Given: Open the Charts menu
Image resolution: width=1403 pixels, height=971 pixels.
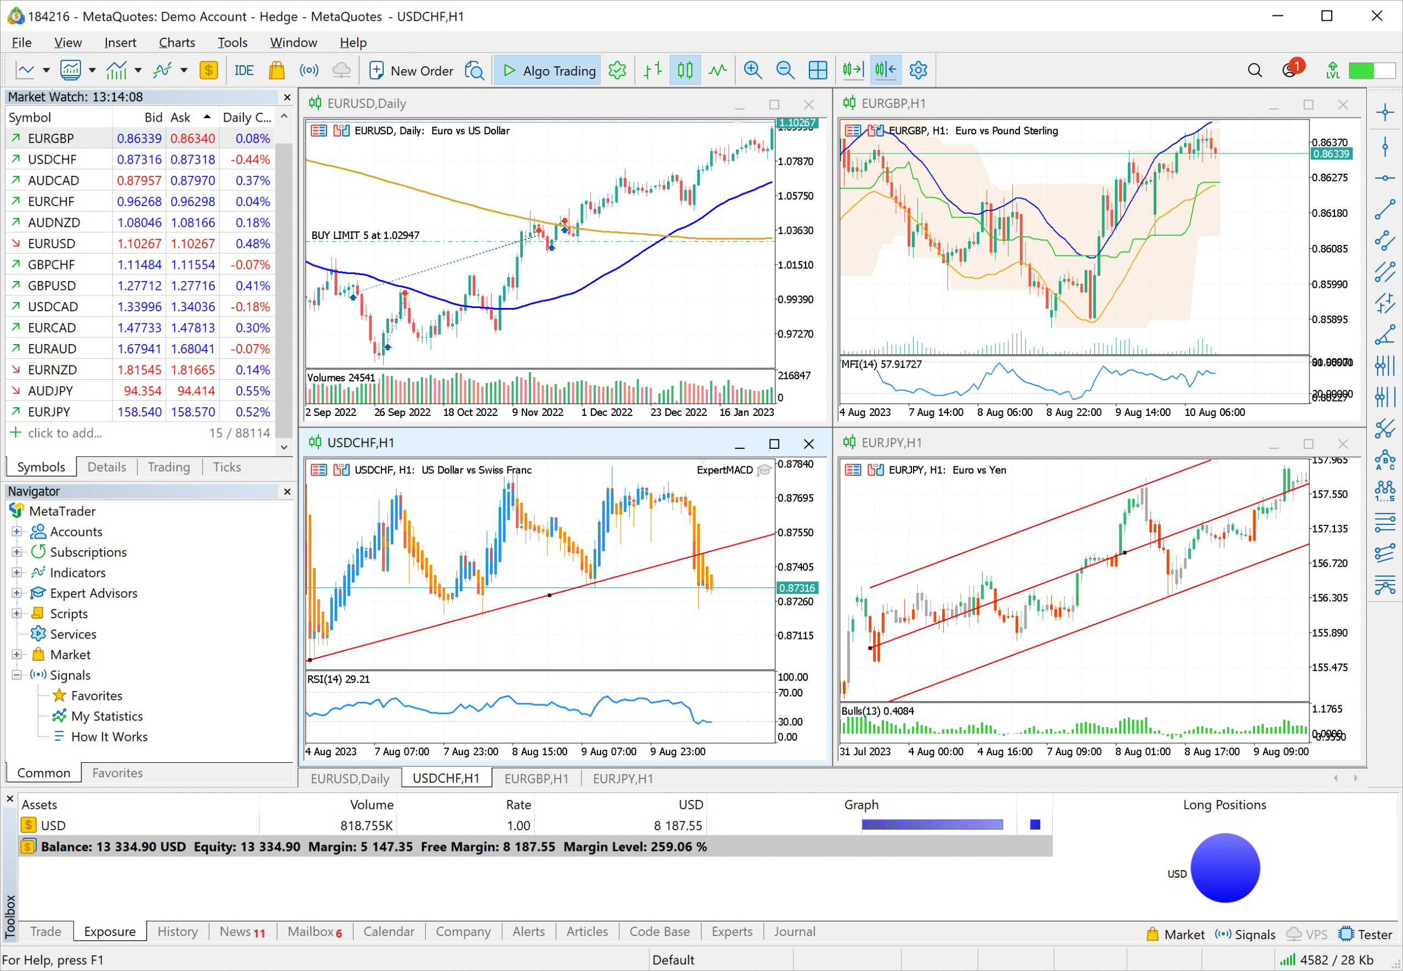Looking at the screenshot, I should pyautogui.click(x=176, y=43).
